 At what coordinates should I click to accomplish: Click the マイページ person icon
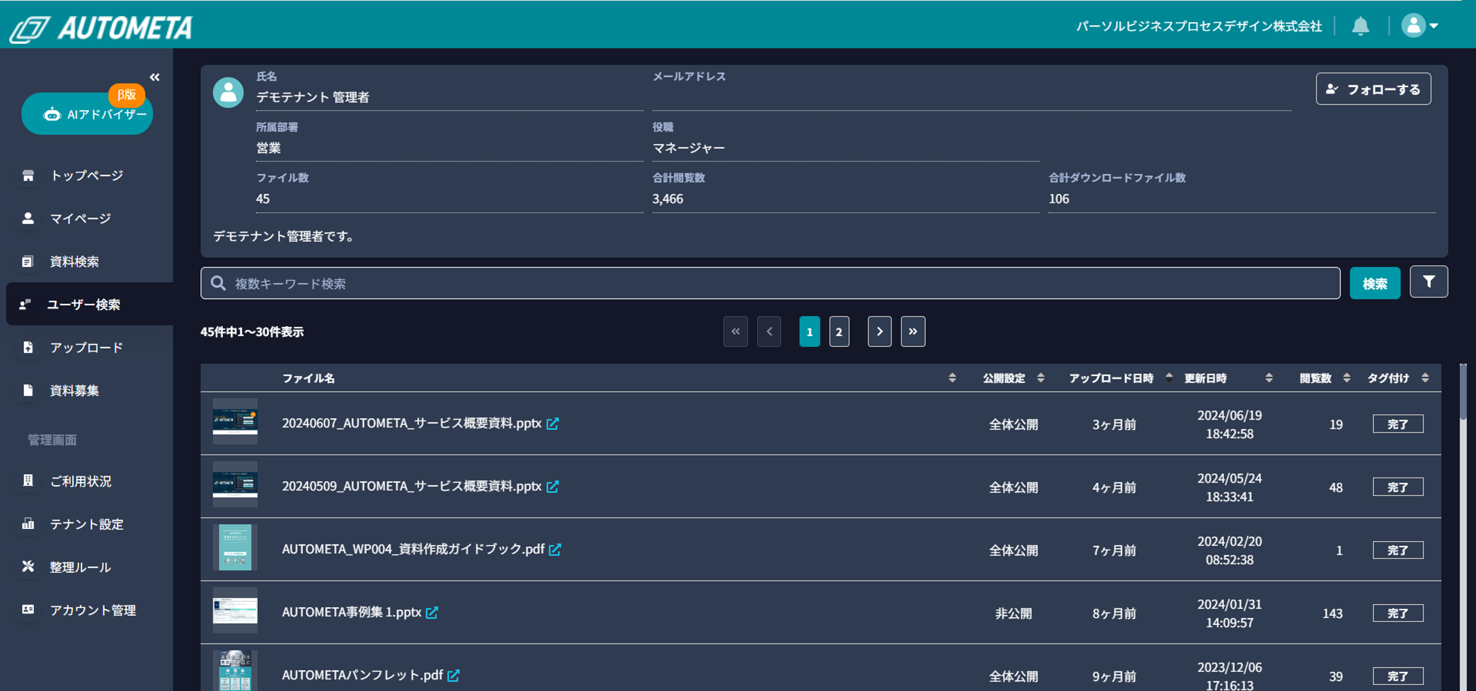(x=28, y=218)
